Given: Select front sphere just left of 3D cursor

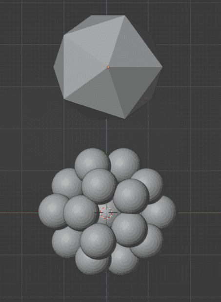Looking at the screenshot, I should pos(80,213).
